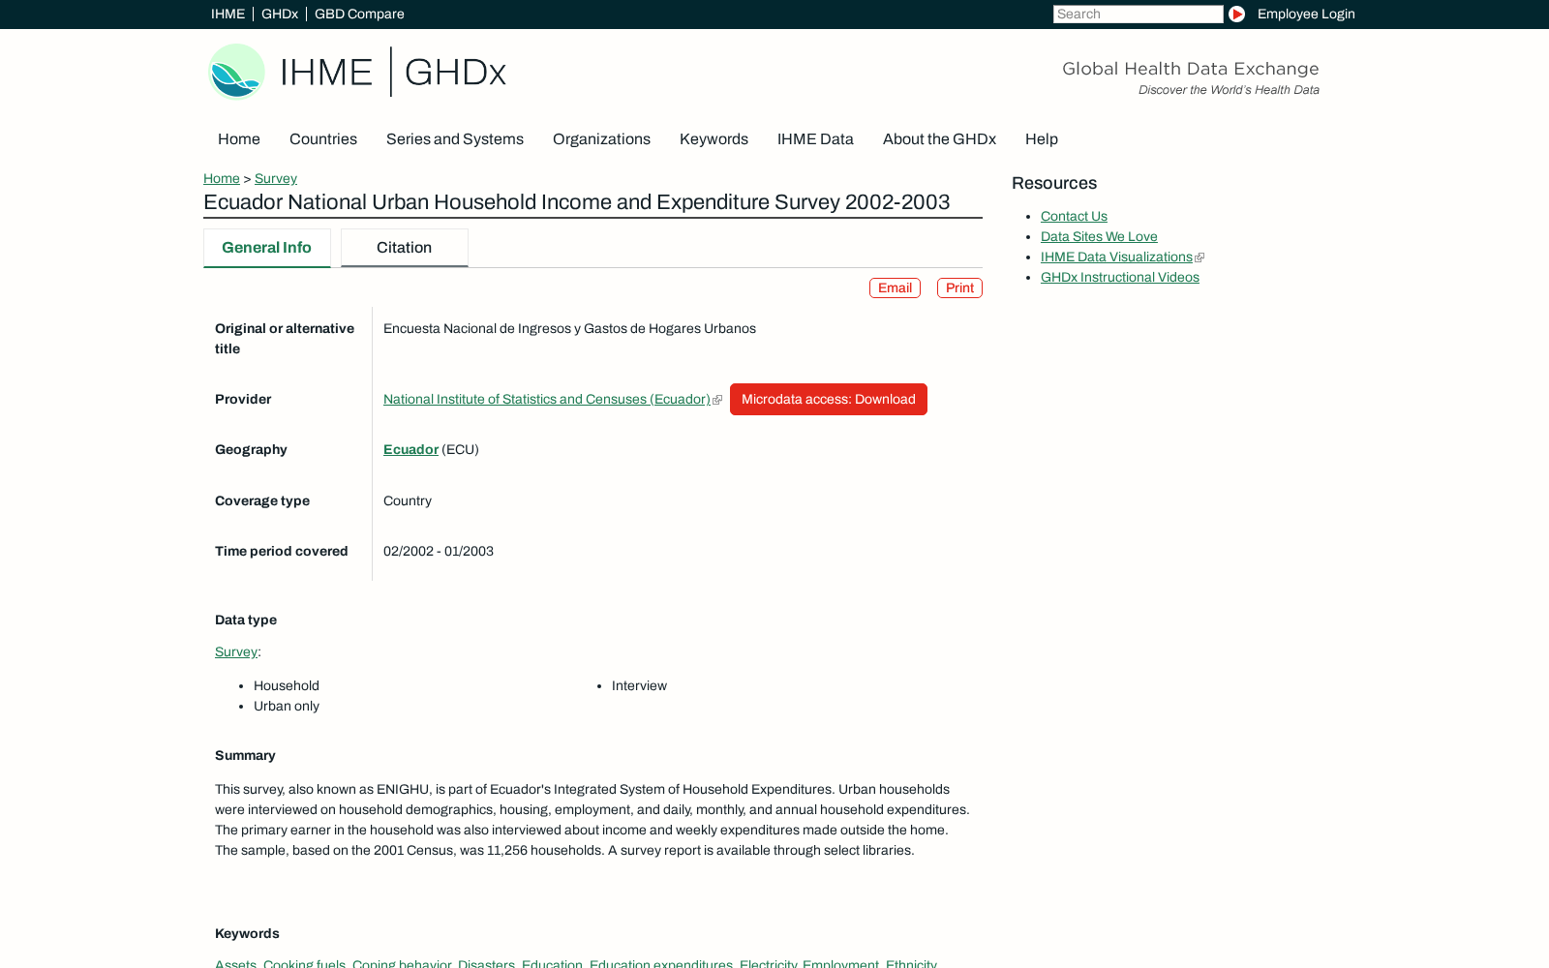1549x968 pixels.
Task: Open National Institute of Statistics and Censuses link
Action: pos(547,400)
